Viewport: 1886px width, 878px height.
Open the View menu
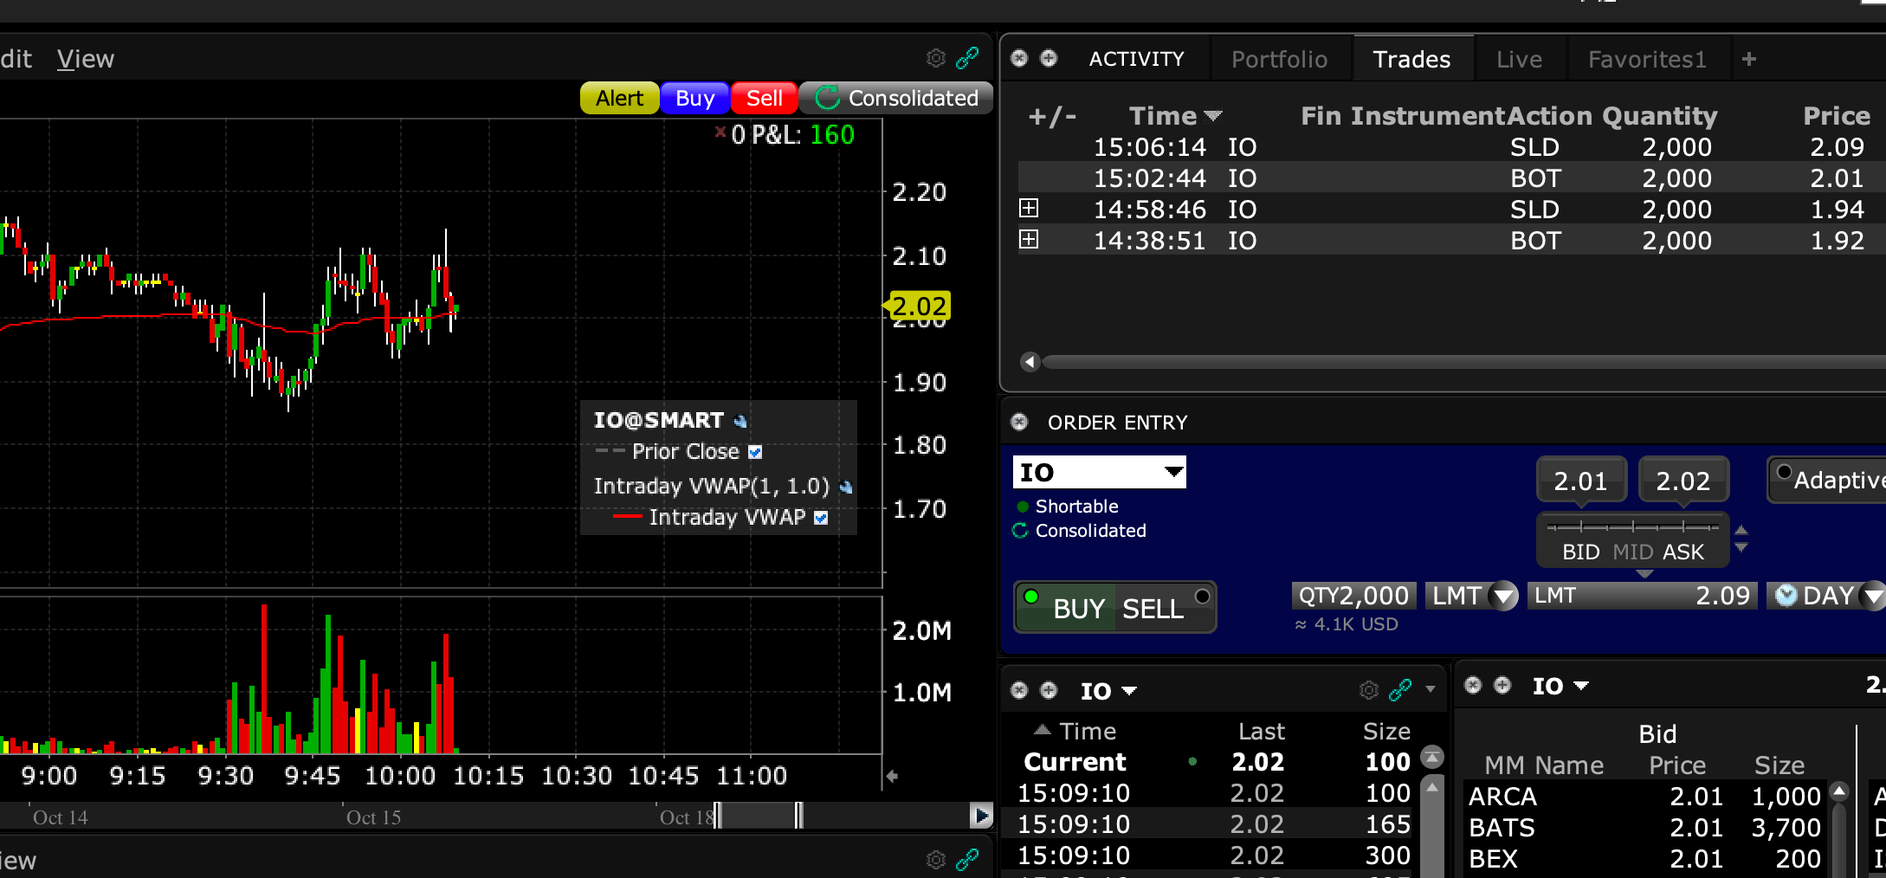tap(85, 59)
